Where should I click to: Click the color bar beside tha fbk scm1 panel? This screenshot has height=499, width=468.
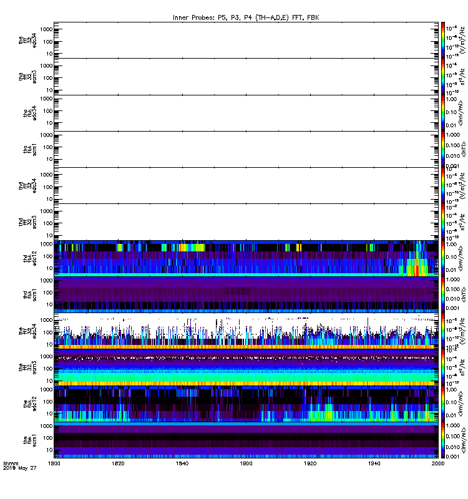pos(442,149)
